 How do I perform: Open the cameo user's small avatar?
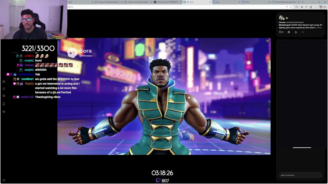pos(287,18)
